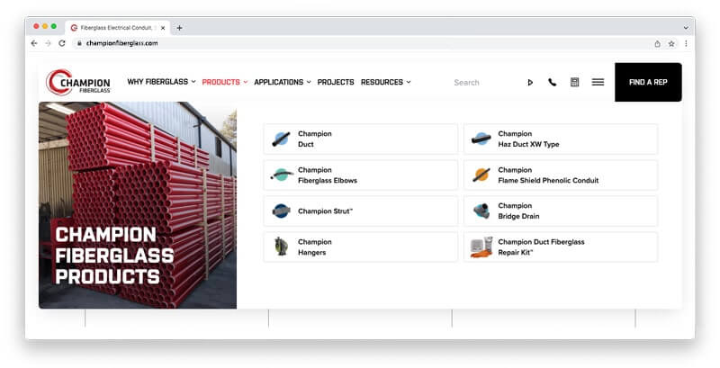Open the Champion Hangers link
The height and width of the screenshot is (368, 720).
[361, 247]
